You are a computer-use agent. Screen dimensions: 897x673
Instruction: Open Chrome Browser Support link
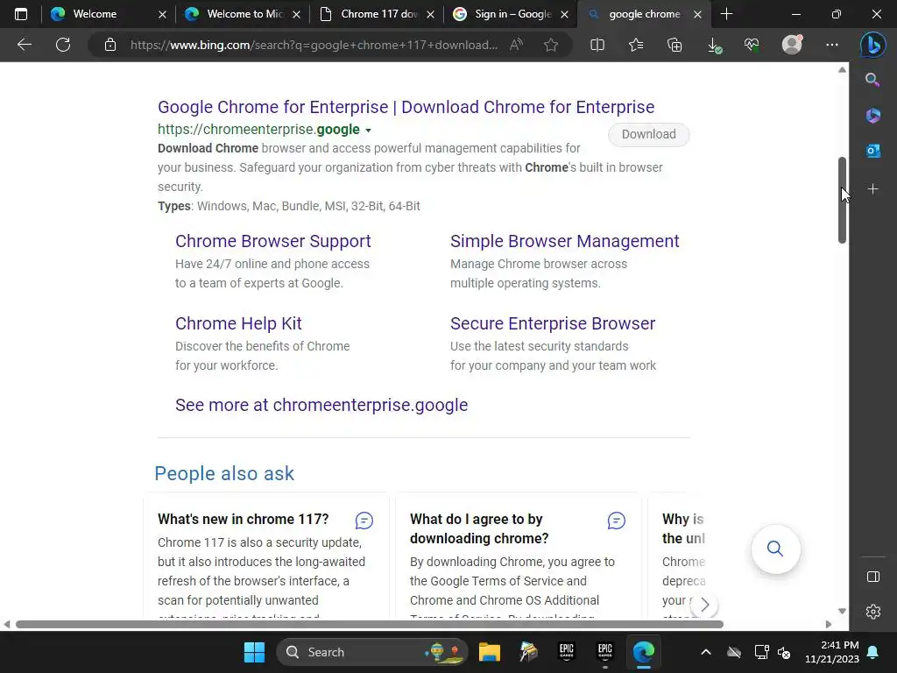tap(273, 242)
